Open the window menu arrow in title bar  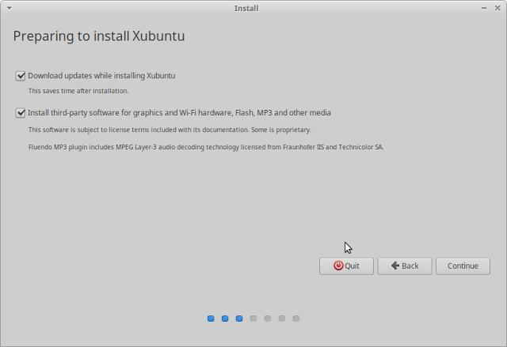tap(8, 8)
